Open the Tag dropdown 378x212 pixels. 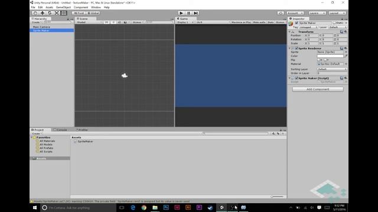(x=308, y=27)
